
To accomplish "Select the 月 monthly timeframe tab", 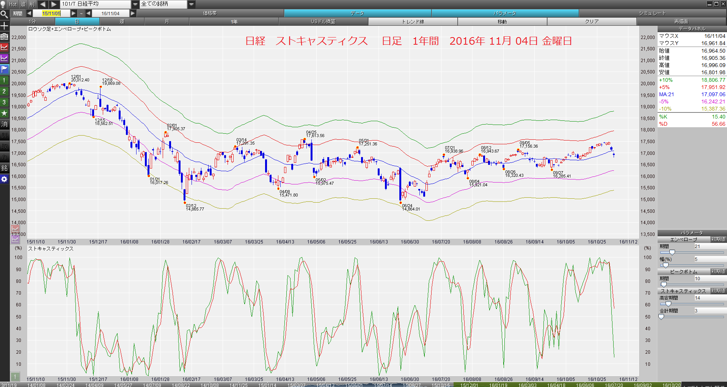I will click(x=167, y=22).
